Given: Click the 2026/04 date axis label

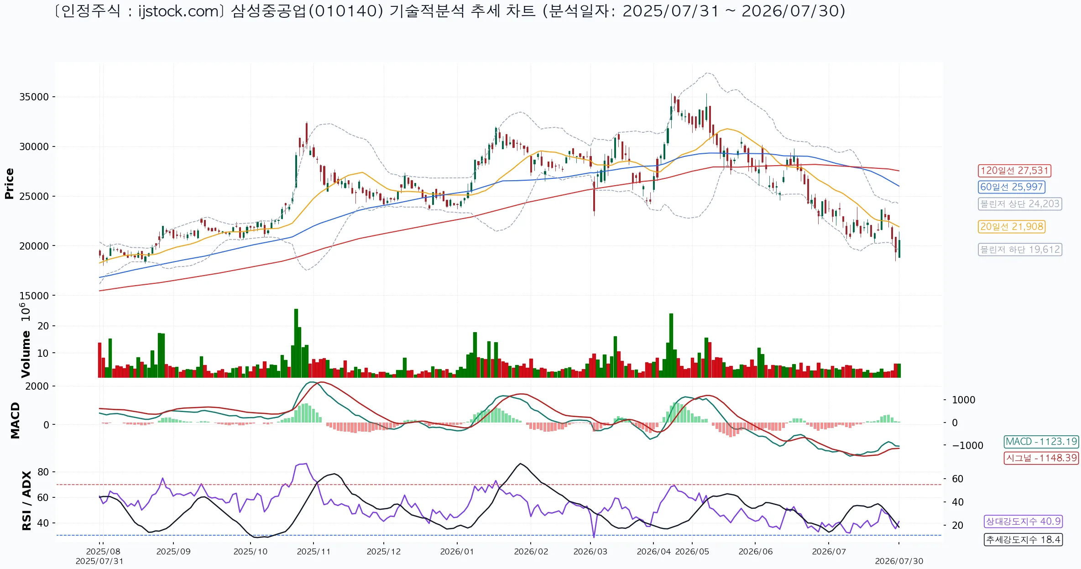Looking at the screenshot, I should coord(654,551).
